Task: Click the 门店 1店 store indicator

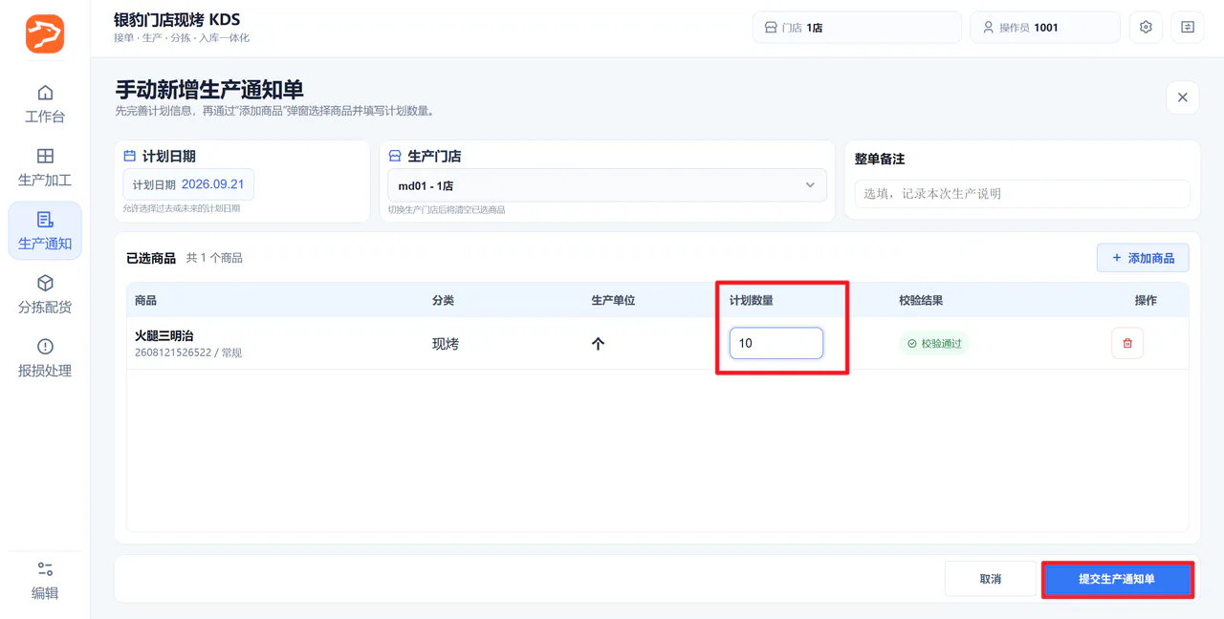Action: pos(857,28)
